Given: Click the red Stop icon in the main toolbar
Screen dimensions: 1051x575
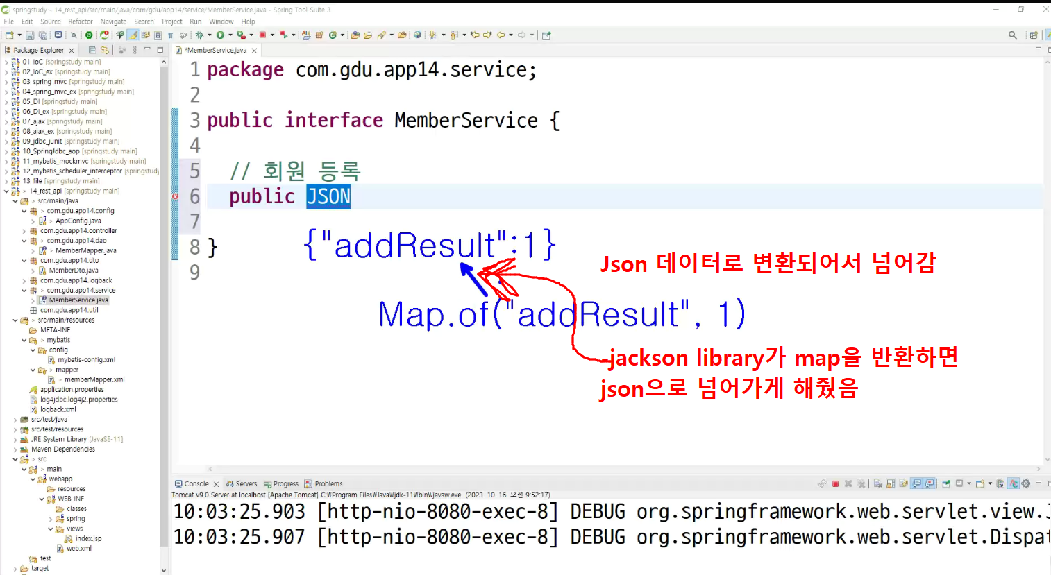Looking at the screenshot, I should coord(262,35).
